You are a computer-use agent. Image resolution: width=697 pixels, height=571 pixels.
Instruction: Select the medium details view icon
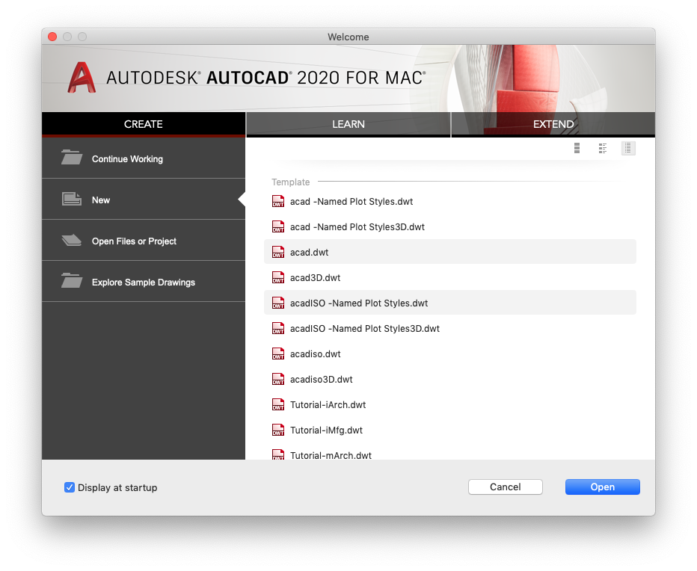tap(603, 148)
